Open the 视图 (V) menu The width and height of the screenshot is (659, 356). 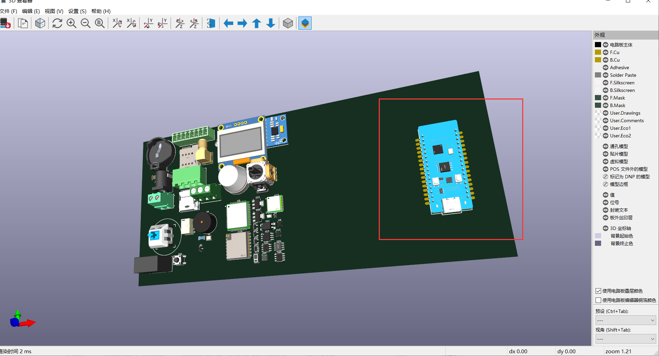point(54,11)
